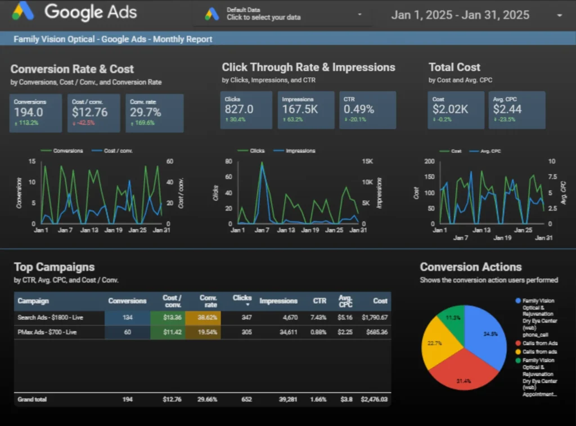
Task: Click the blue Cost / conv. chart legend entry
Action: pos(112,151)
